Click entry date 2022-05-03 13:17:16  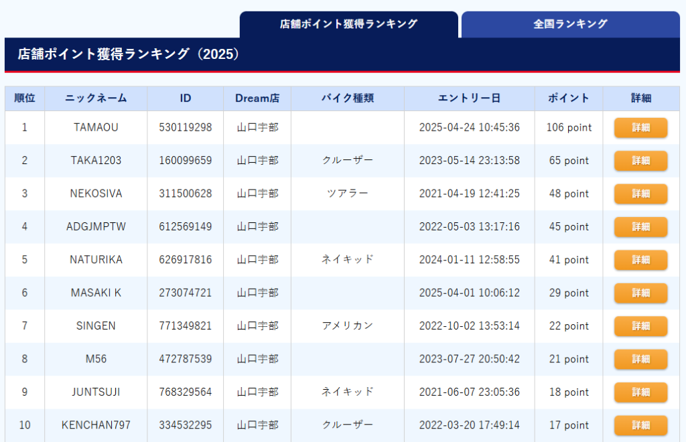pos(470,226)
